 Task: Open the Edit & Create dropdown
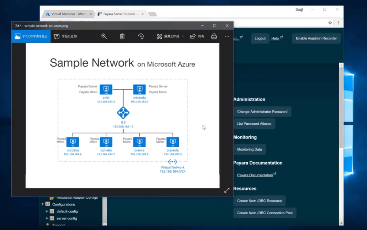(x=170, y=36)
